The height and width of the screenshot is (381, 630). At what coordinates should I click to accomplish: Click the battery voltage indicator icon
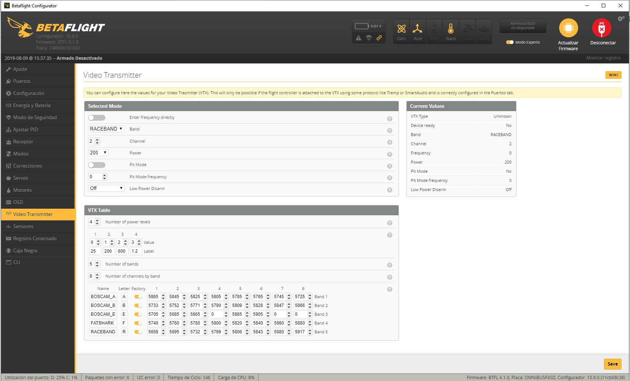362,26
